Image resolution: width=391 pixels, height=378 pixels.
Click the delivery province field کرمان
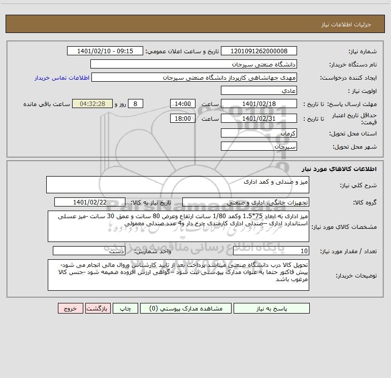coord(259,133)
